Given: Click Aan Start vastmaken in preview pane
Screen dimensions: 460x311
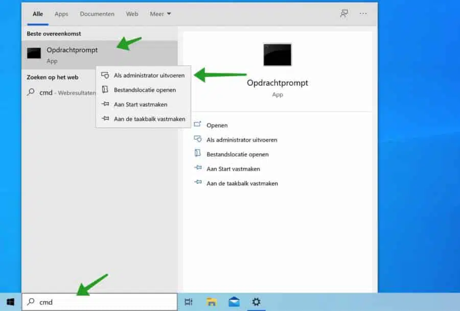Looking at the screenshot, I should (x=233, y=169).
